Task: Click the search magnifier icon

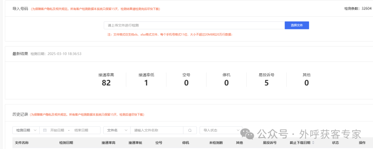Action: (190, 130)
